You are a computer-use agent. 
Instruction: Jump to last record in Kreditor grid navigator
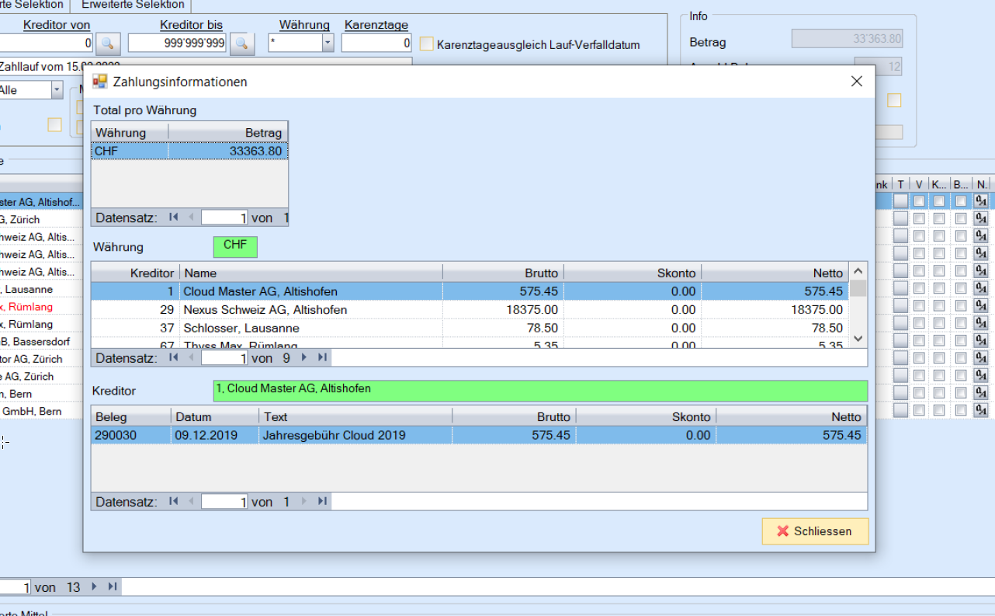[323, 357]
